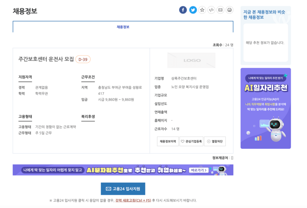Select industry 노인 요양 복지시설 운영업
This screenshot has width=307, height=208.
pos(190,87)
